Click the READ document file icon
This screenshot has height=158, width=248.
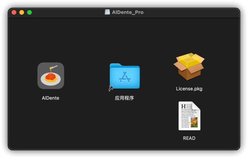[x=189, y=116]
